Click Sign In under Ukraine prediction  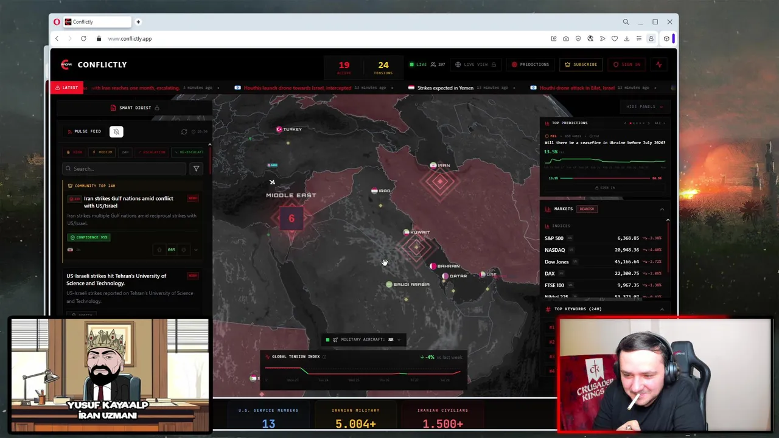click(x=604, y=188)
